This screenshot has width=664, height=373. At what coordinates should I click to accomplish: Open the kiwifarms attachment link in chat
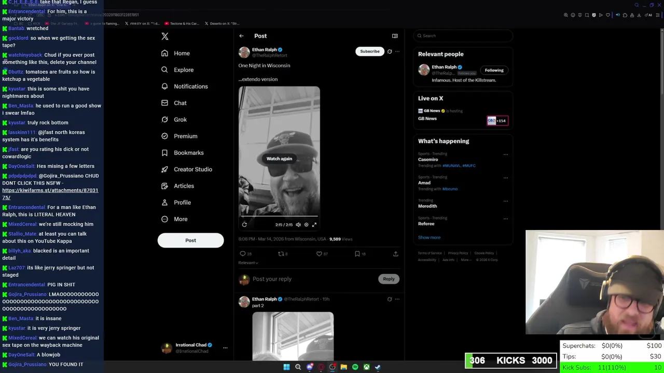click(50, 194)
